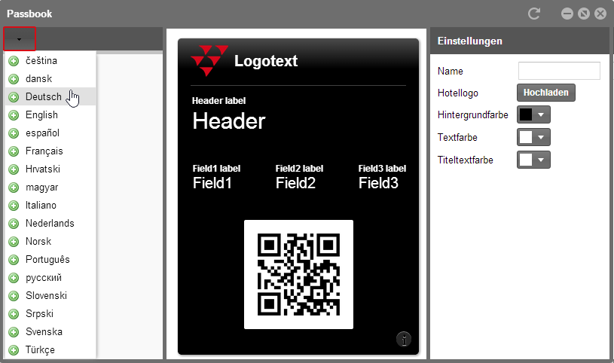Click the QR code on the pass
614x363 pixels.
pyautogui.click(x=298, y=274)
